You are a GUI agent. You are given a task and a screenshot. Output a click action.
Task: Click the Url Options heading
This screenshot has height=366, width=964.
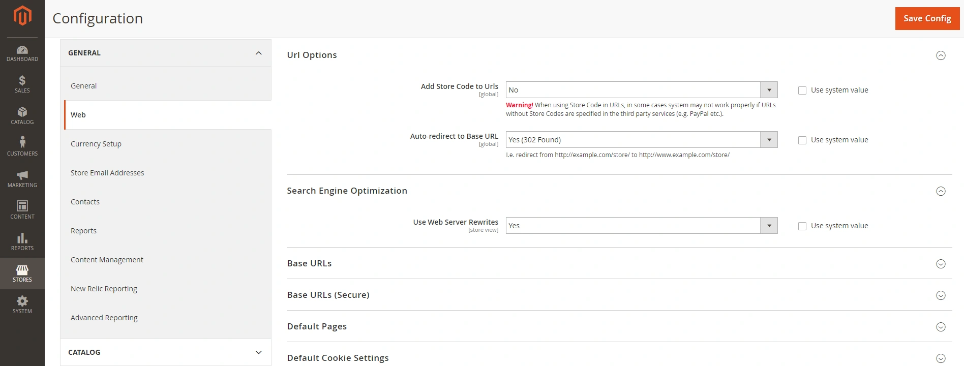click(312, 55)
